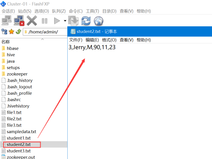212x159 pixels.
Task: Select the .hivehistory file
Action: click(x=15, y=106)
